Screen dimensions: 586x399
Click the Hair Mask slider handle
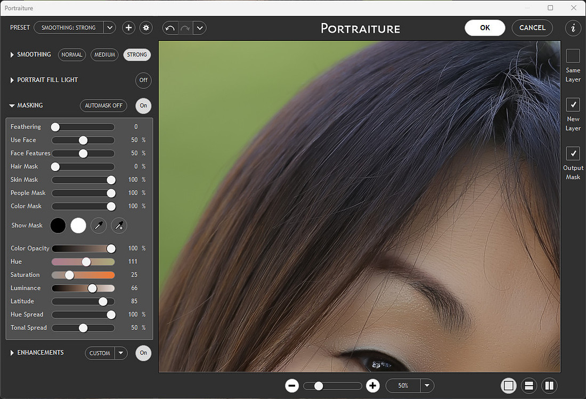(55, 167)
